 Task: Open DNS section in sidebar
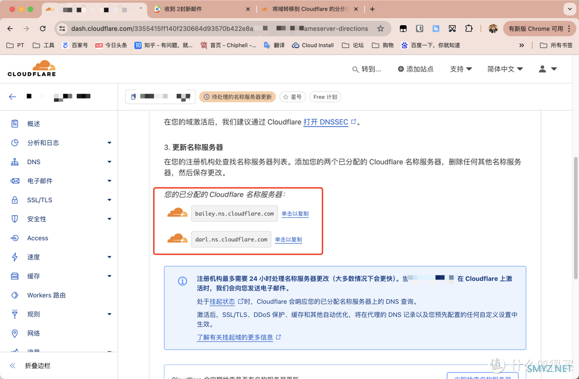[x=34, y=162]
